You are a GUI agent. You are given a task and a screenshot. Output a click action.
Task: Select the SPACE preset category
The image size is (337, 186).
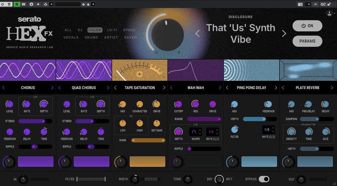click(x=129, y=30)
